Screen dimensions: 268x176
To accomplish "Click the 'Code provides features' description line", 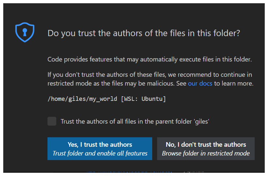I will tap(150, 60).
